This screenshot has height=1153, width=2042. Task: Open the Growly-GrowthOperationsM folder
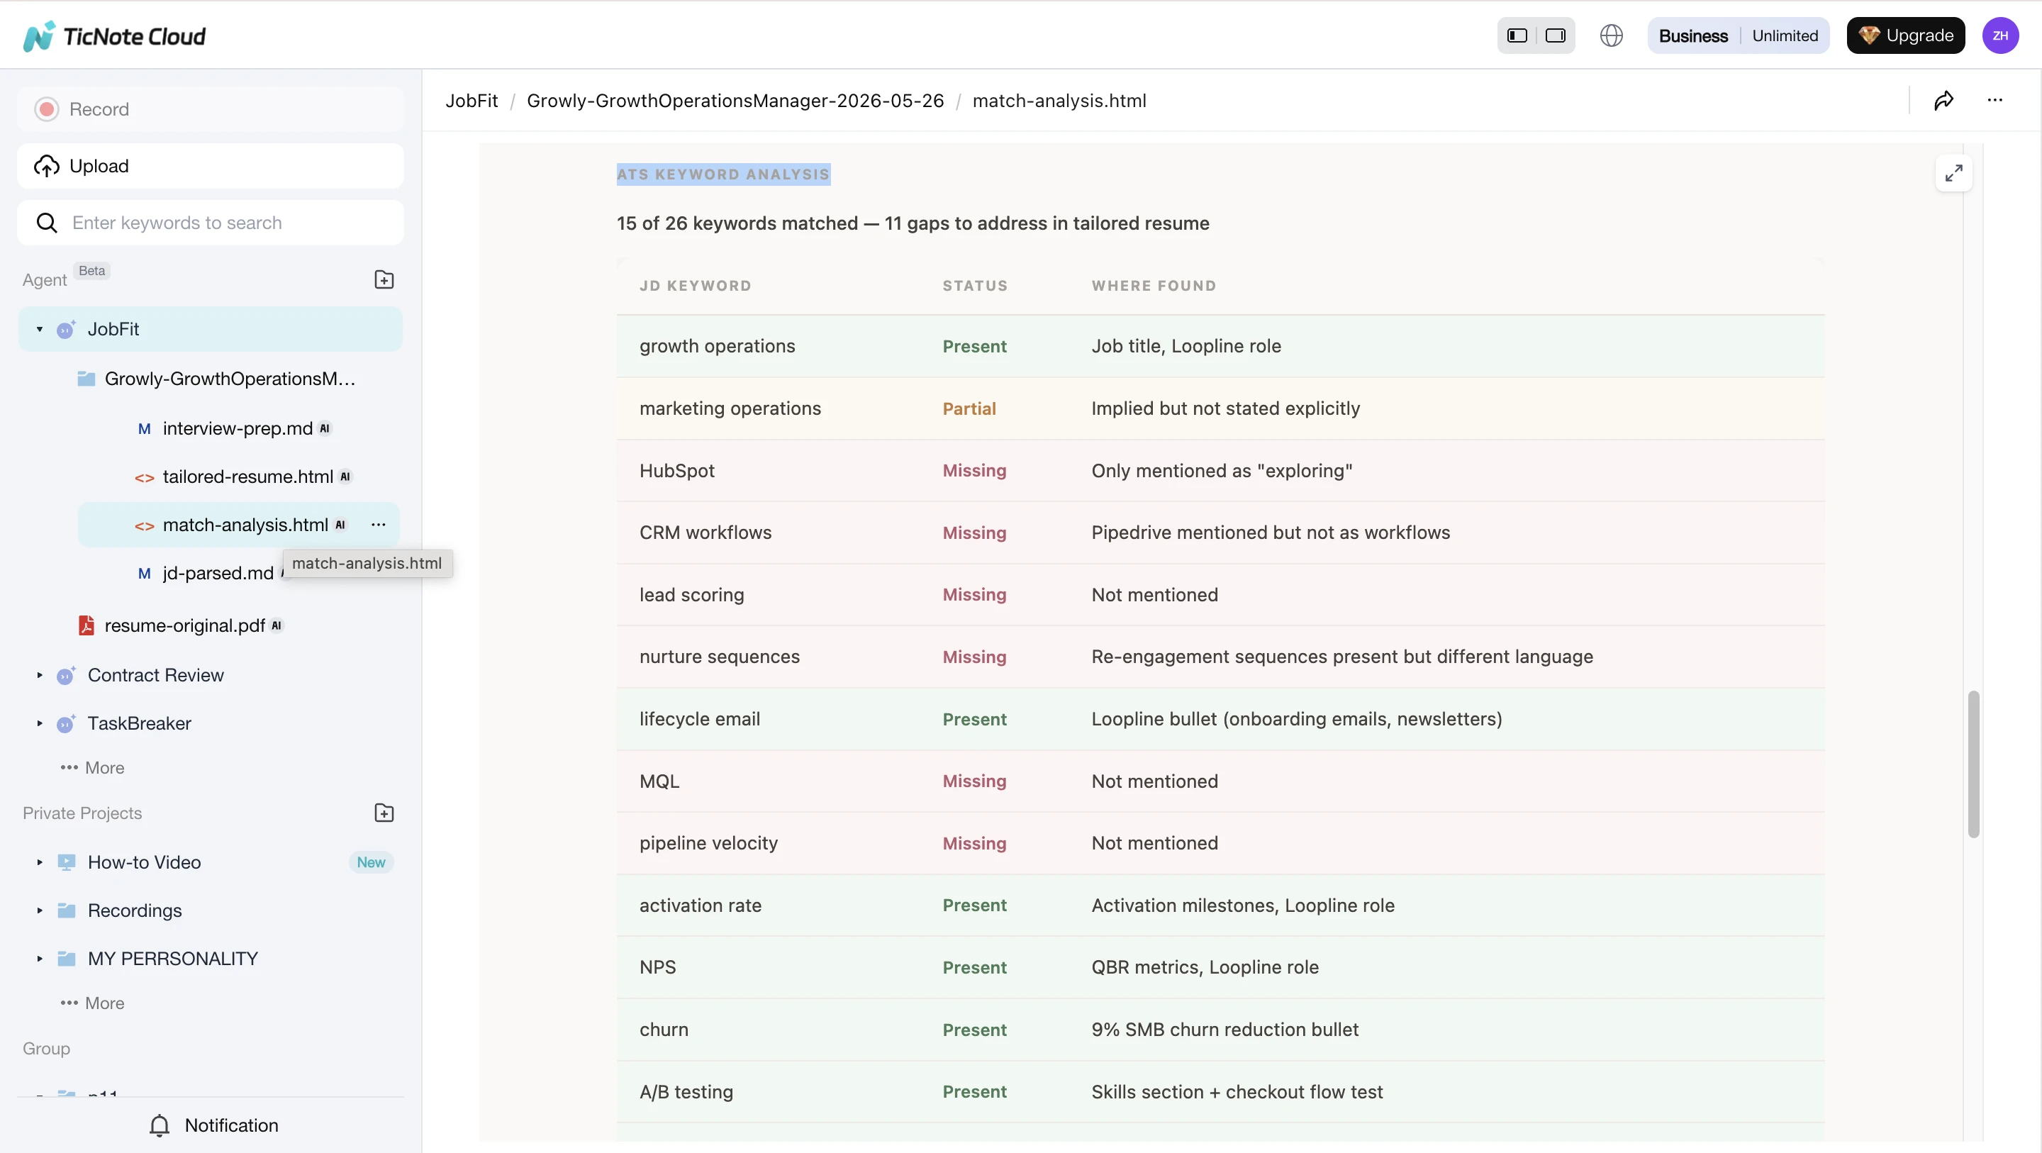click(x=229, y=378)
